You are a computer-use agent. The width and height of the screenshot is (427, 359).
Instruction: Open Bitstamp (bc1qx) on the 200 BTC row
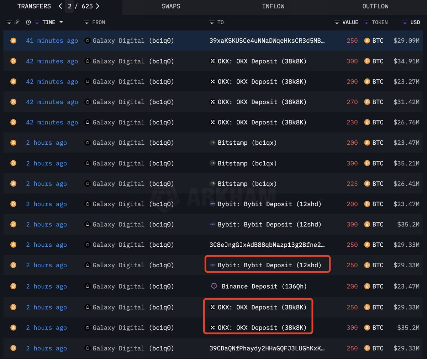point(247,143)
